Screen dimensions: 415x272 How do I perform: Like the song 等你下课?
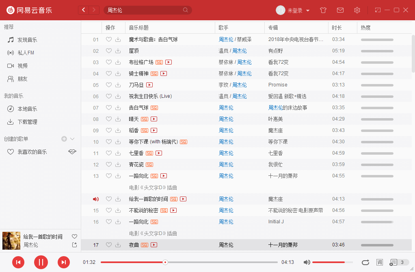(x=109, y=142)
